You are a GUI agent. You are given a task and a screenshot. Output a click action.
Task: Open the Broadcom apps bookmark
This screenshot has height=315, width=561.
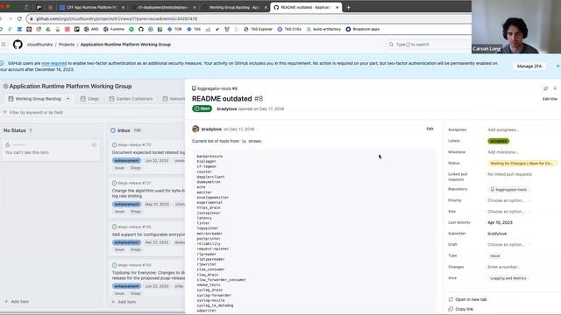click(x=362, y=29)
